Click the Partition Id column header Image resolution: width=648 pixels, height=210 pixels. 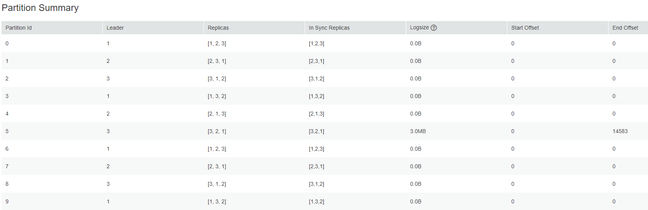19,28
